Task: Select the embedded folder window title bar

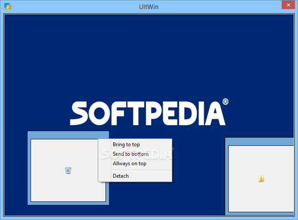Action: coord(259,141)
